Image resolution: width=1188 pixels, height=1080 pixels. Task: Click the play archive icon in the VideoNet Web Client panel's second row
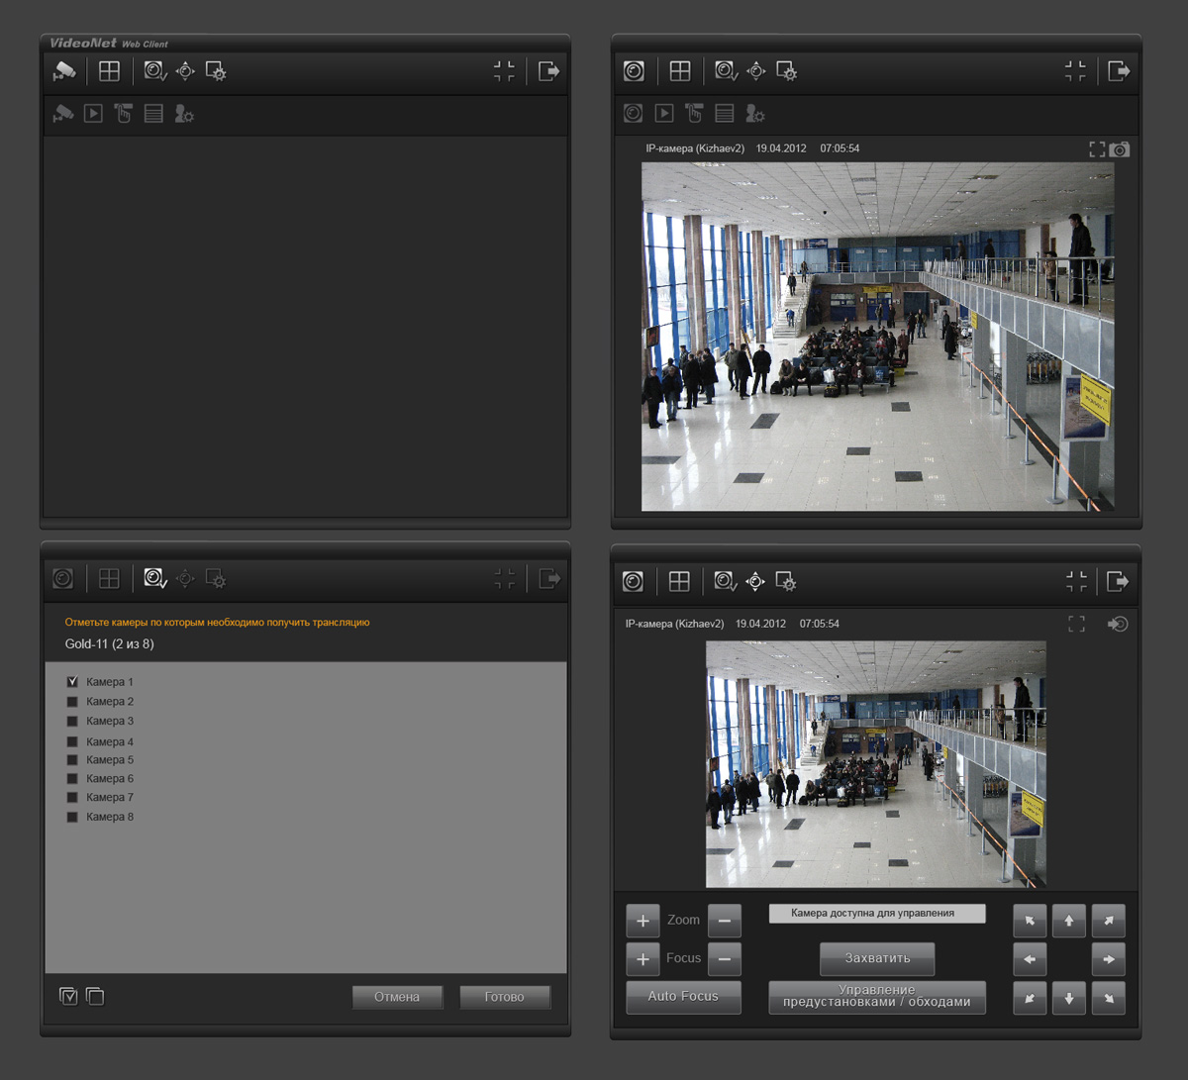(x=93, y=114)
